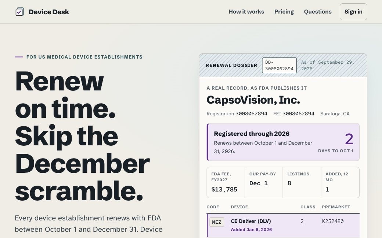The image size is (382, 238).
Task: Click the Our Pay-By Dec 1 tile
Action: coord(264,182)
